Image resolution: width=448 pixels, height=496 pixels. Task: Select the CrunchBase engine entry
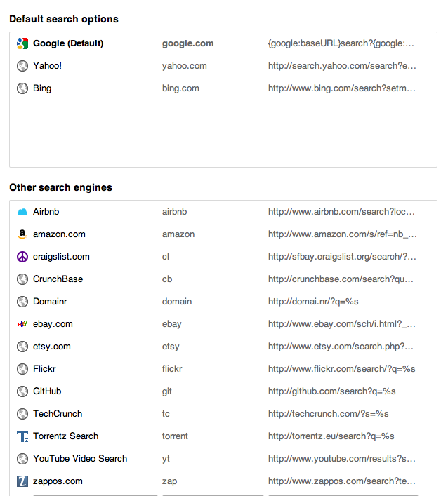(223, 279)
